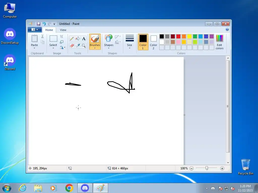
Task: Click the Brushes tool icon
Action: (95, 39)
